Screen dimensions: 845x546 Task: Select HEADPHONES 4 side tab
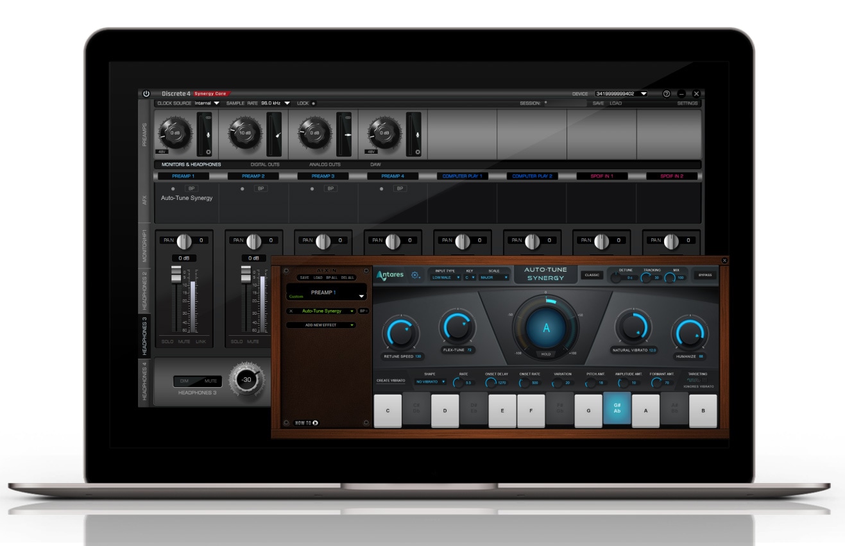point(144,381)
